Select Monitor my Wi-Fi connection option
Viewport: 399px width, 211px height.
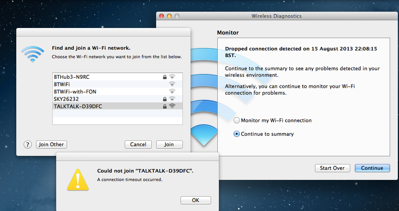point(237,120)
